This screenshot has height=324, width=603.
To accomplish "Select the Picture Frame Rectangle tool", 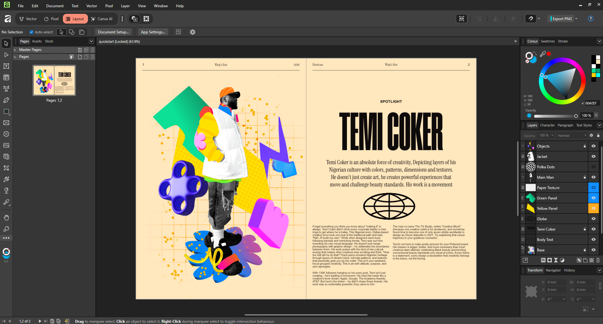I will click(x=6, y=123).
